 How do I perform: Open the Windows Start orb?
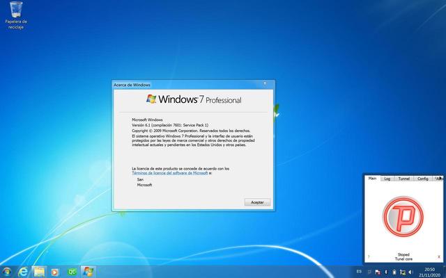(x=6, y=272)
